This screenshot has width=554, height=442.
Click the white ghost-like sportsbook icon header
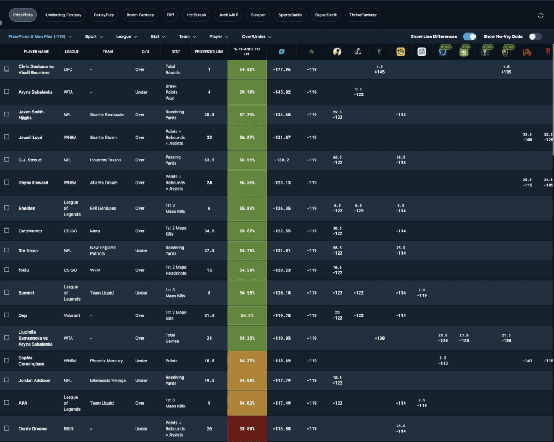(x=358, y=51)
